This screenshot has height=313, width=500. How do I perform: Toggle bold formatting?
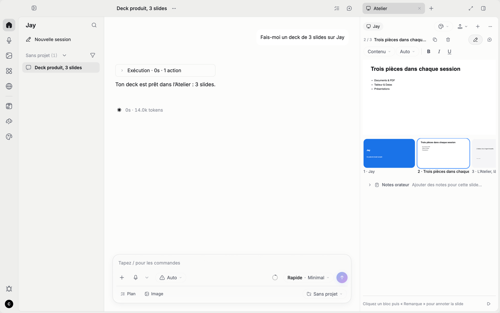pyautogui.click(x=428, y=51)
